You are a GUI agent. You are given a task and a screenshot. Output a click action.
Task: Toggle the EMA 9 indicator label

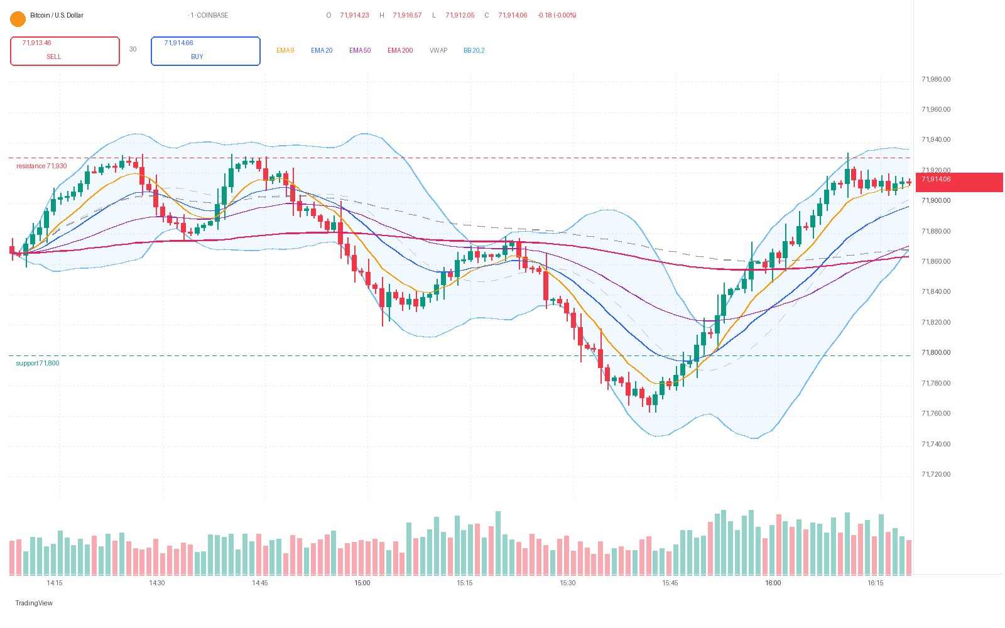285,50
